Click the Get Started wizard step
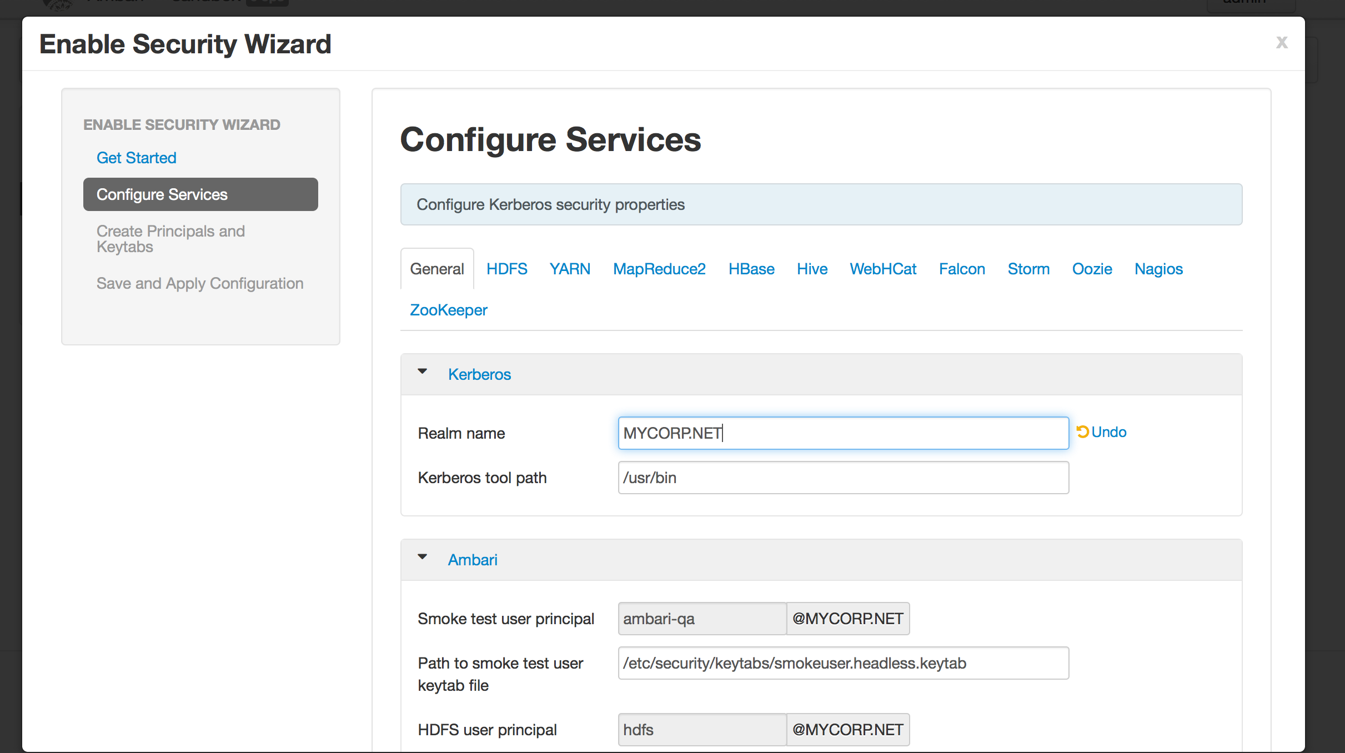The image size is (1345, 753). click(x=136, y=158)
